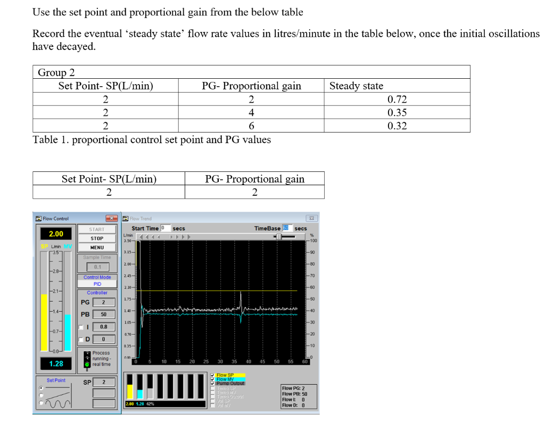Click the cyan mini bar in bar strip

point(140,394)
